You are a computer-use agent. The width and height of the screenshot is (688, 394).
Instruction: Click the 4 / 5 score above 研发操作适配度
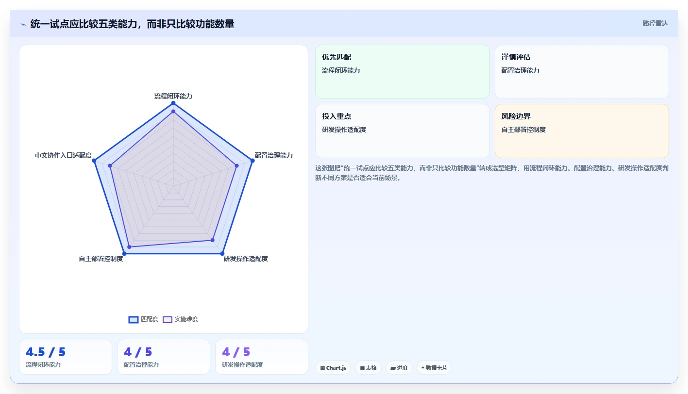pyautogui.click(x=236, y=352)
